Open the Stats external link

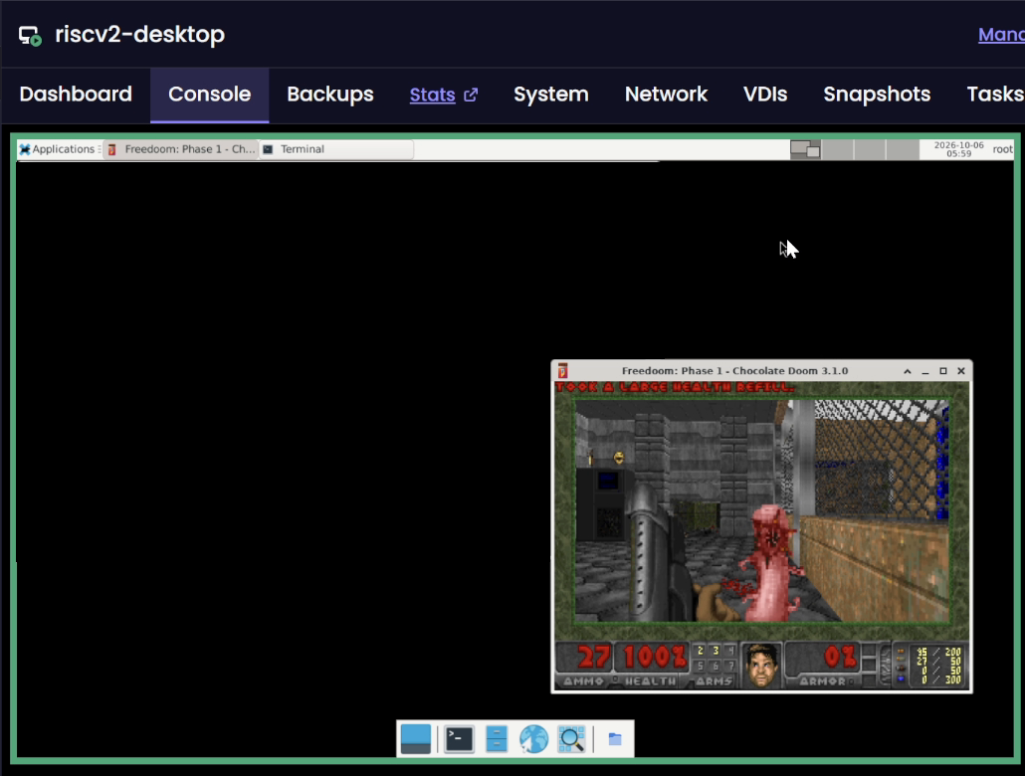[443, 95]
